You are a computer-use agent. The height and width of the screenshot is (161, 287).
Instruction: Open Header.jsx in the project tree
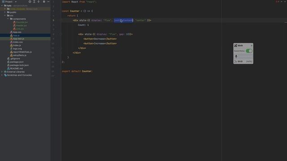[22, 25]
